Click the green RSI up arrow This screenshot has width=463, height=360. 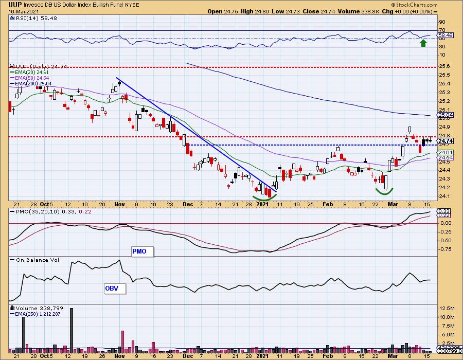click(423, 43)
